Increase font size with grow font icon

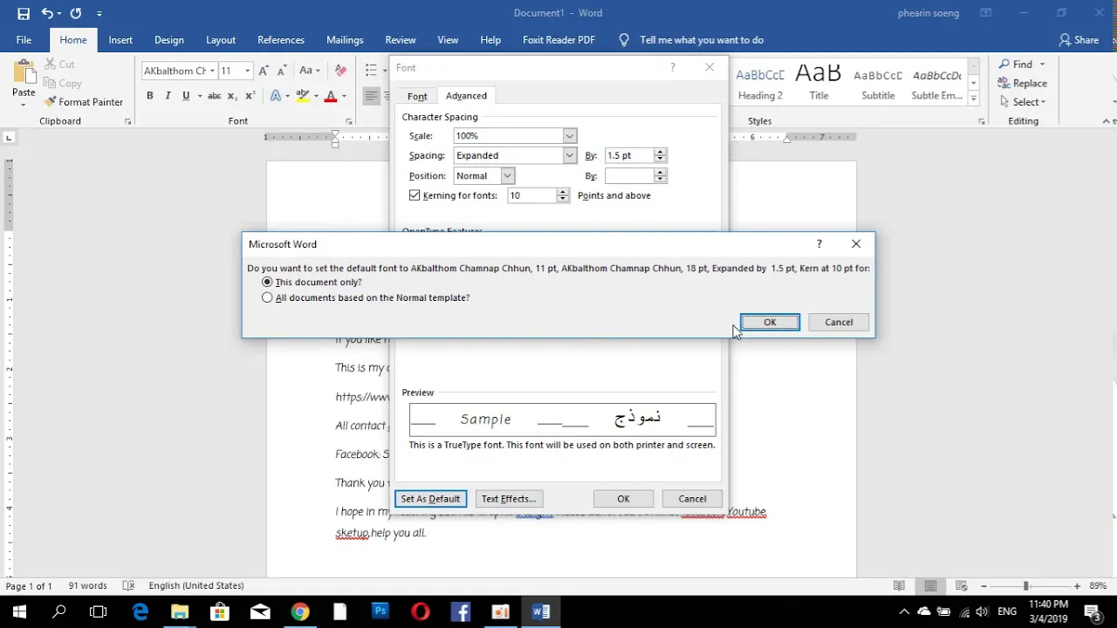coord(264,71)
